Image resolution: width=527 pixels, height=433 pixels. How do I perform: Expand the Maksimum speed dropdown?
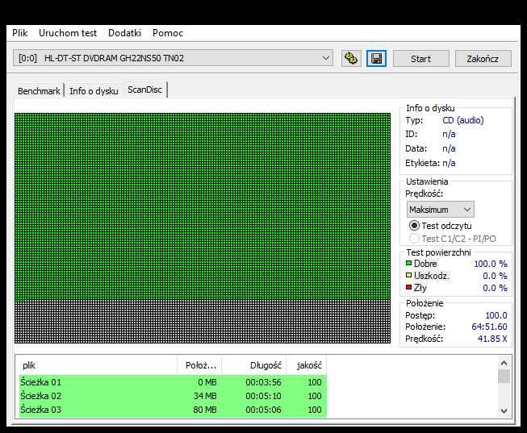tap(441, 210)
